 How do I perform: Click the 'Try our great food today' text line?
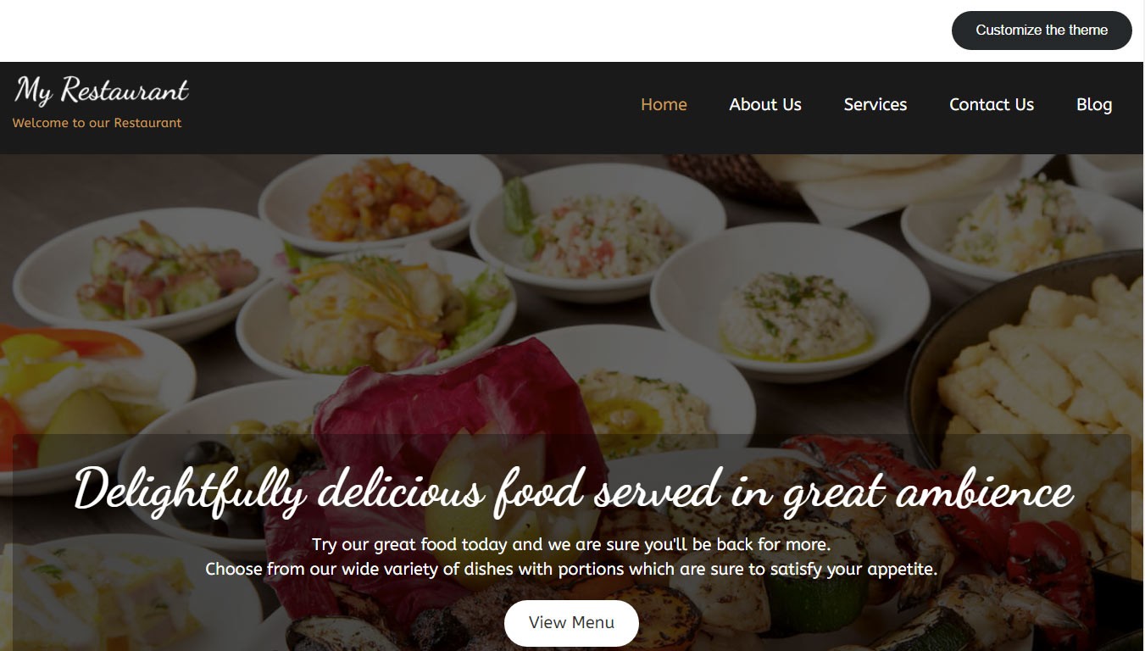point(571,544)
